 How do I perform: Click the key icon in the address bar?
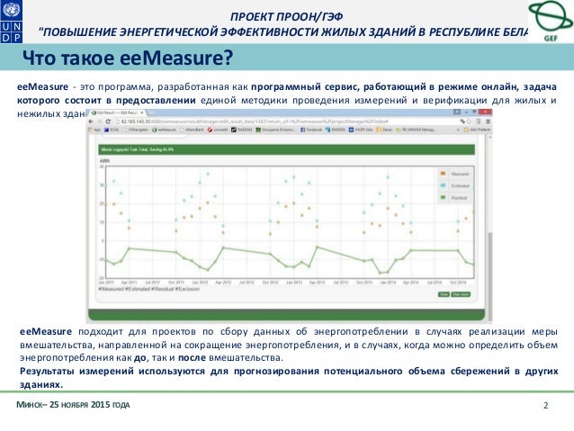[462, 121]
